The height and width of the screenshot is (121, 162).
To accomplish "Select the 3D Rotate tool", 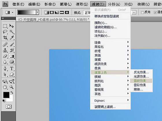I will 5,81.
